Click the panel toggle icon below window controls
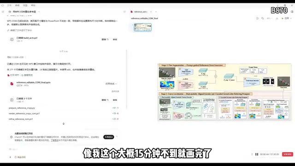295x166 pixels. click(292, 12)
